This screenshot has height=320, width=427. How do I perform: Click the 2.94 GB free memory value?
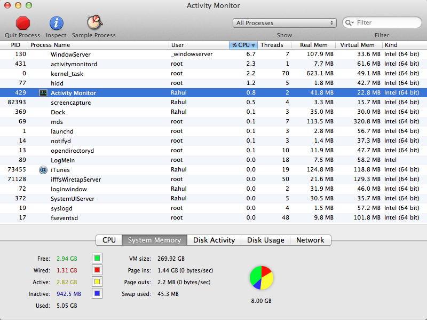point(67,259)
